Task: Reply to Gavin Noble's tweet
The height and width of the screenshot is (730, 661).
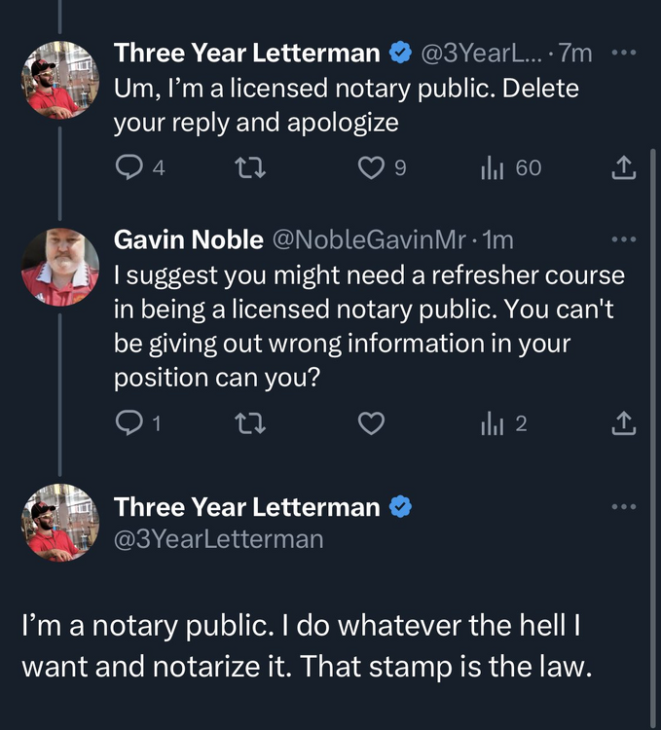Action: pos(129,422)
